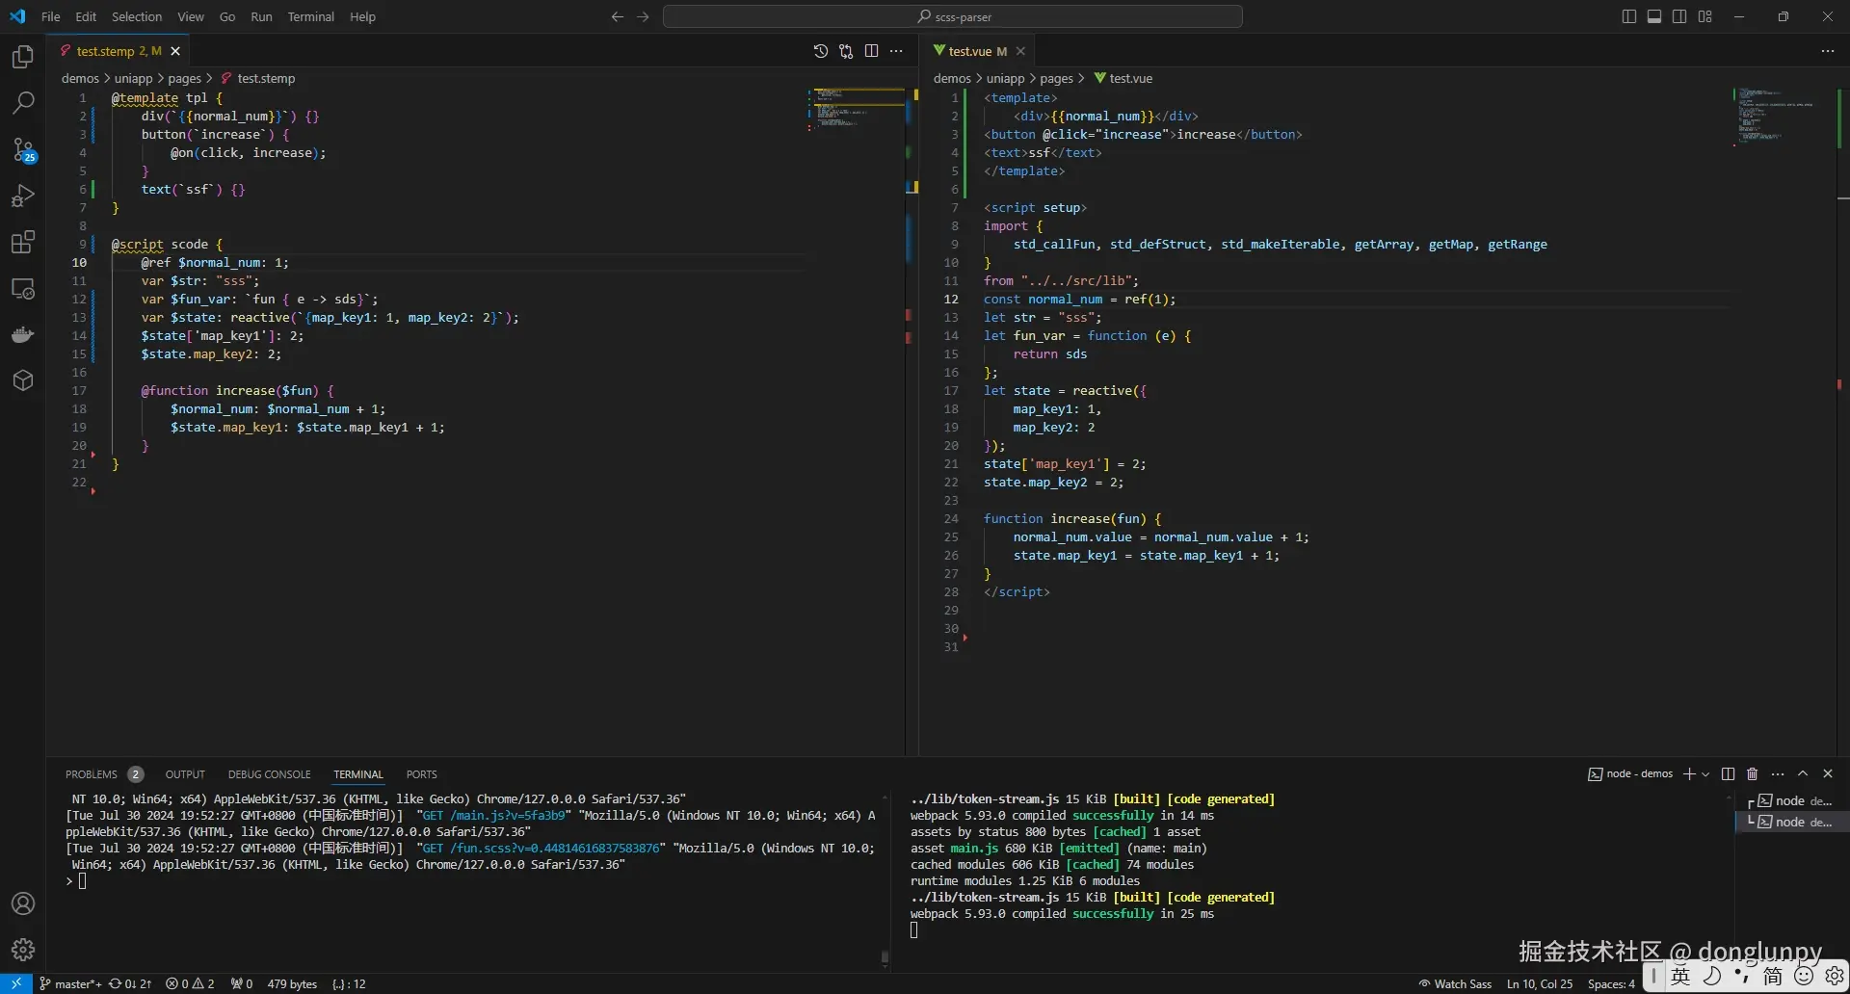Click the scss-parser command center search box
The image size is (1850, 994).
pyautogui.click(x=952, y=16)
